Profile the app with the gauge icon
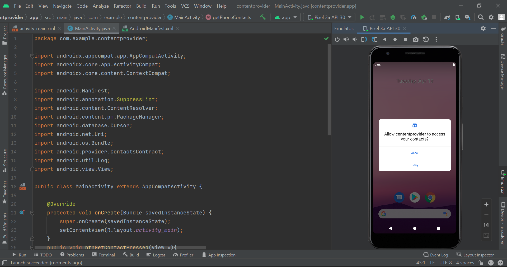 tap(414, 17)
